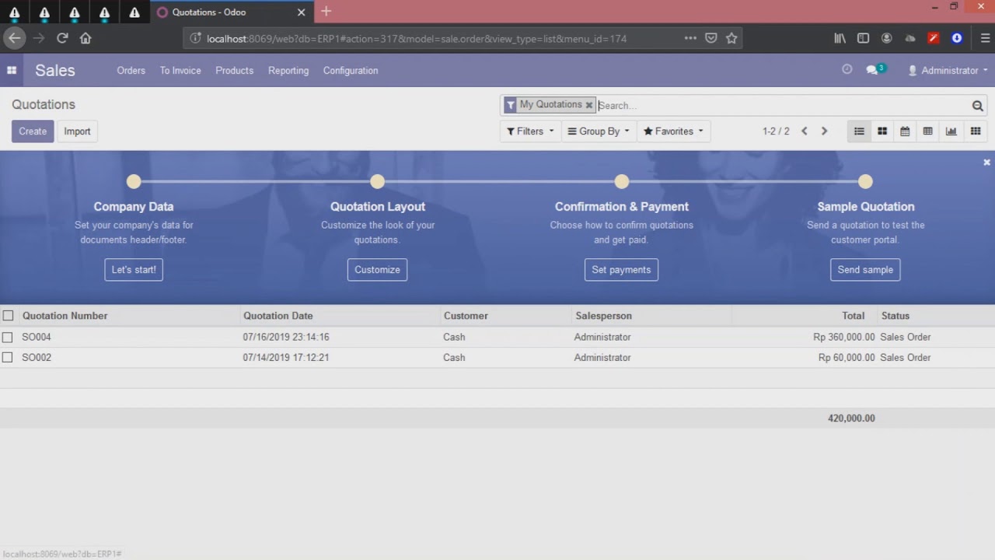
Task: Go to next page of records
Action: coord(825,131)
